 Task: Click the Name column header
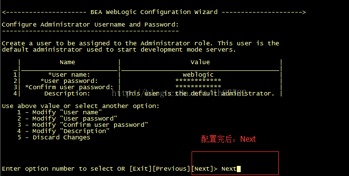(67, 62)
